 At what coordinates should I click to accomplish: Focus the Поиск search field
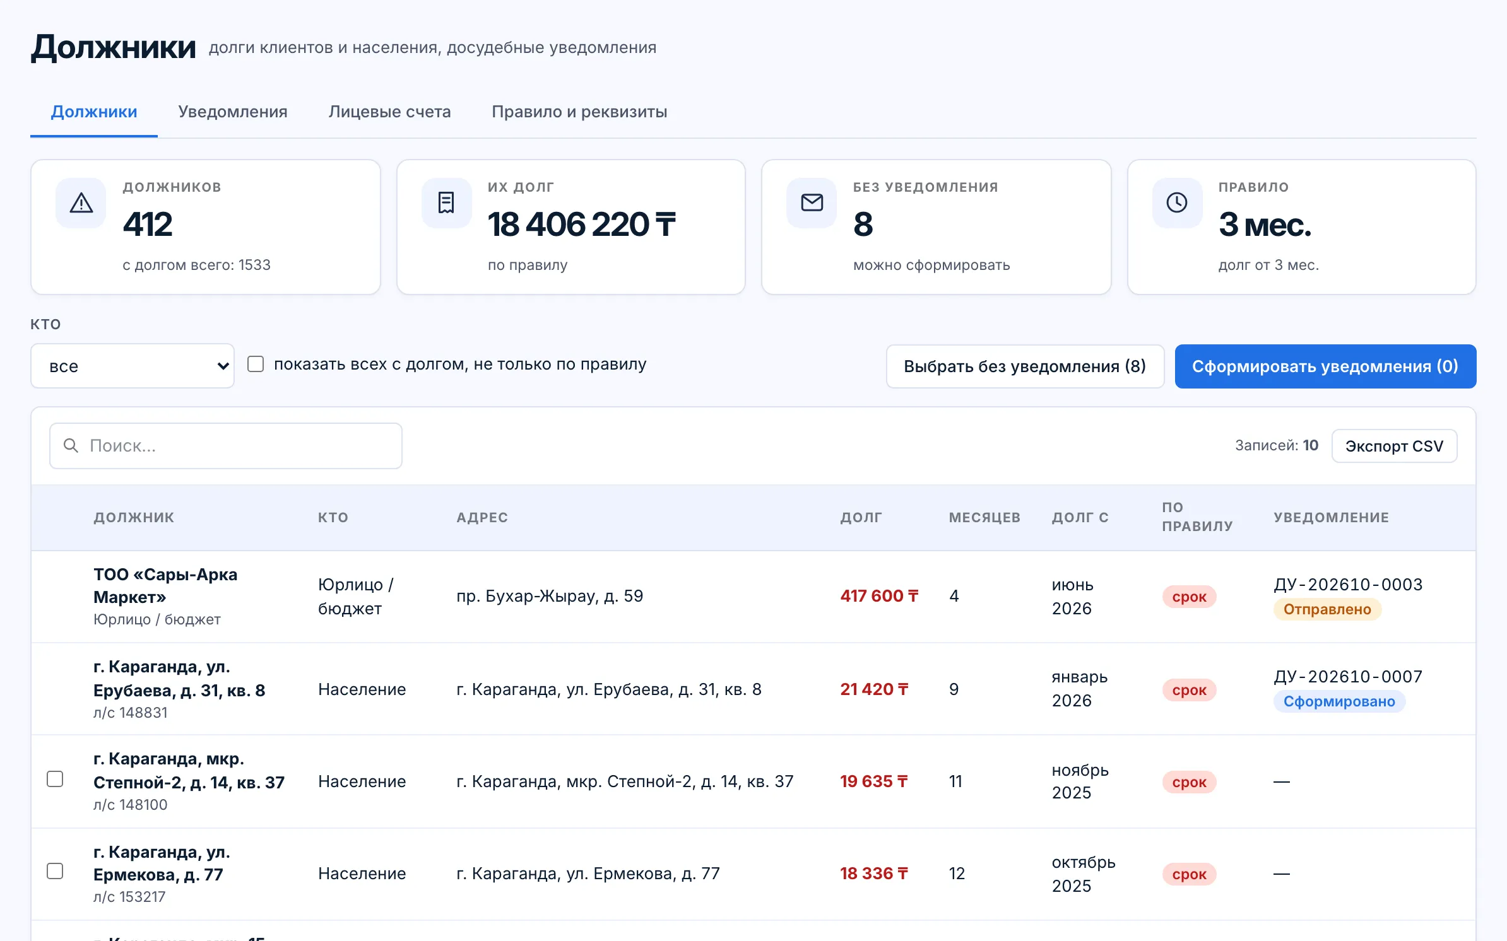pyautogui.click(x=226, y=446)
